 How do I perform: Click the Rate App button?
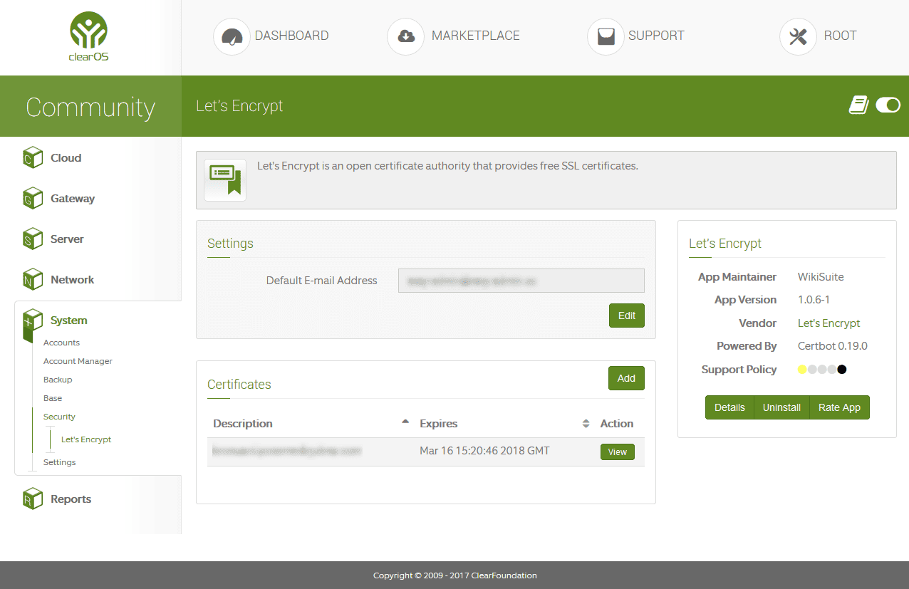[x=840, y=407]
